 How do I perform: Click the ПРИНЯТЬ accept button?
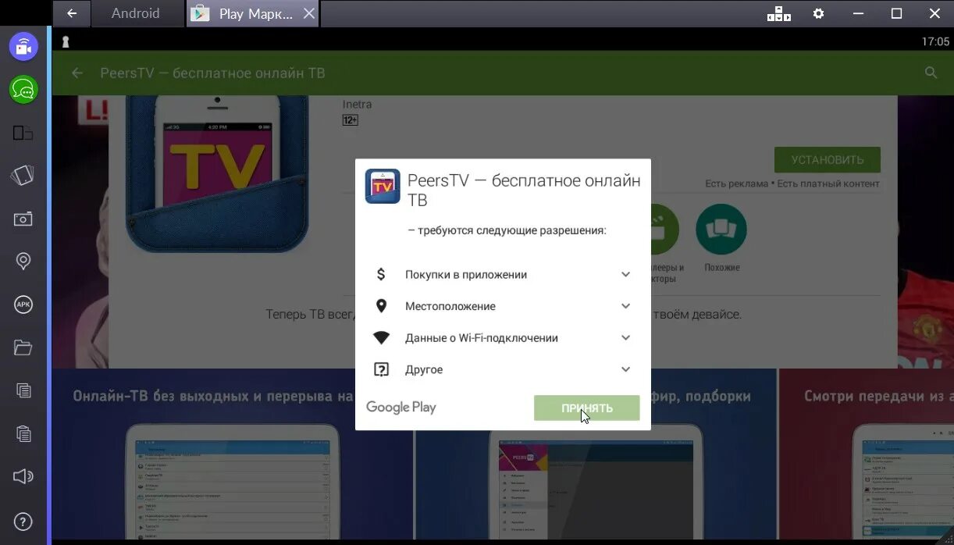(x=586, y=408)
